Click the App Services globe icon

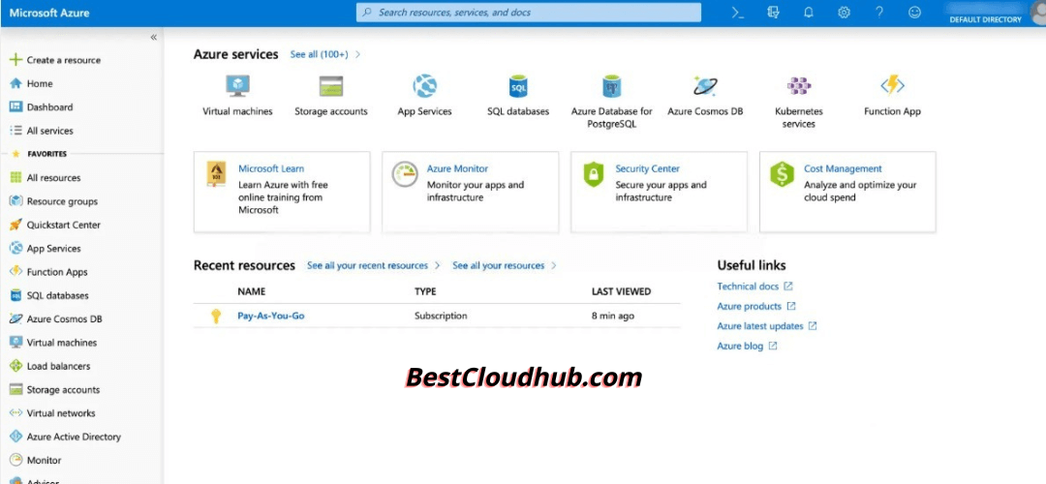[425, 85]
